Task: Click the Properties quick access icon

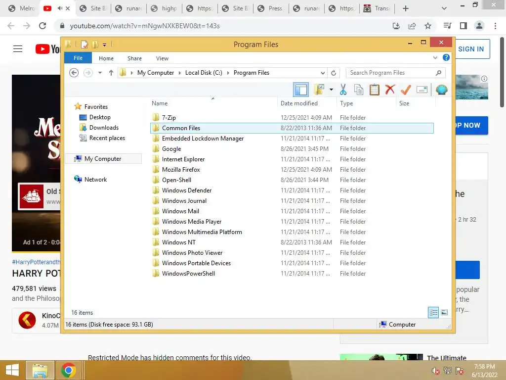Action: [84, 44]
